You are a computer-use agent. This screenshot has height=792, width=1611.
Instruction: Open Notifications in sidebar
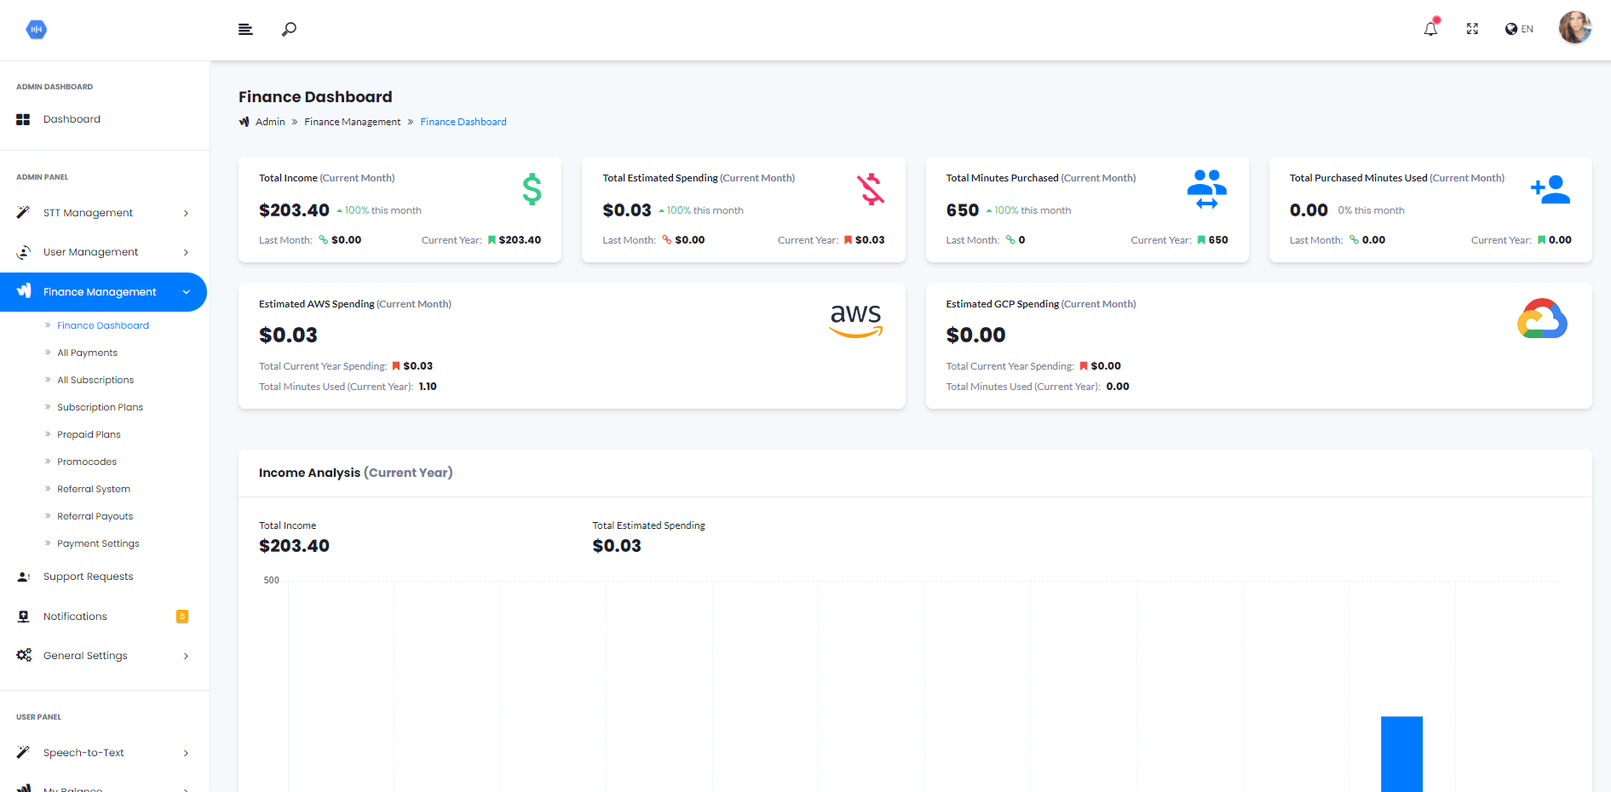75,617
